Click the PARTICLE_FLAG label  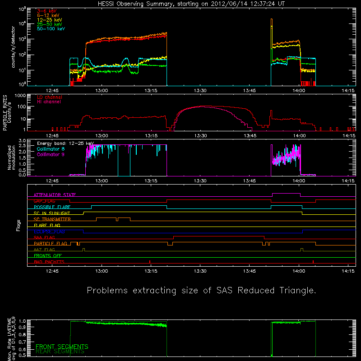[51, 244]
